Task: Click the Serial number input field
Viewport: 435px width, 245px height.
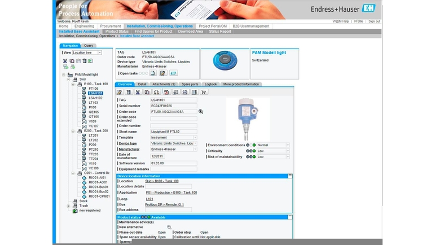Action: tap(174, 106)
